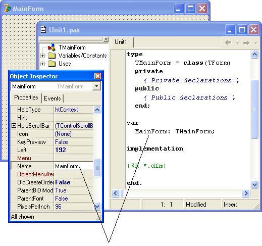Minimize the Unit1.pas window
The width and height of the screenshot is (262, 246).
(230, 30)
